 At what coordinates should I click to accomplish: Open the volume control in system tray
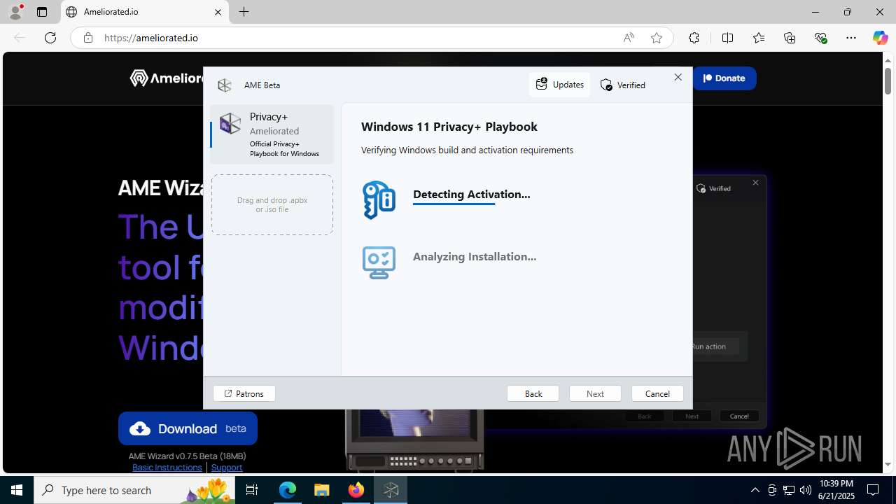pyautogui.click(x=805, y=490)
